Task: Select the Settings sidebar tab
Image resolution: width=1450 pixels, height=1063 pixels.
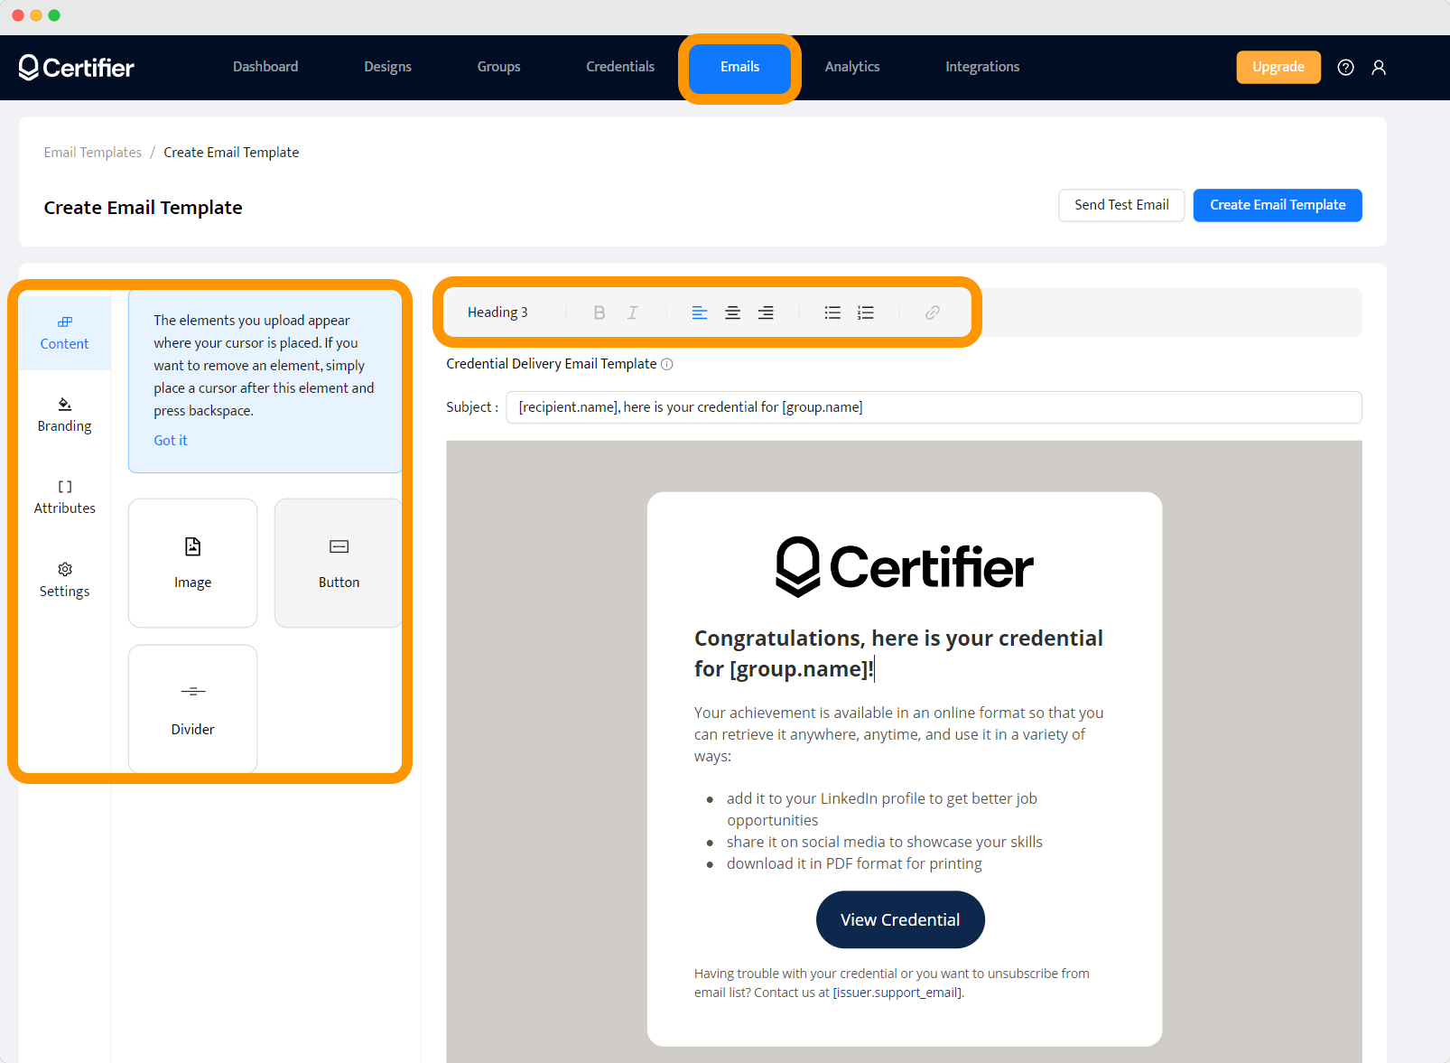Action: click(64, 581)
